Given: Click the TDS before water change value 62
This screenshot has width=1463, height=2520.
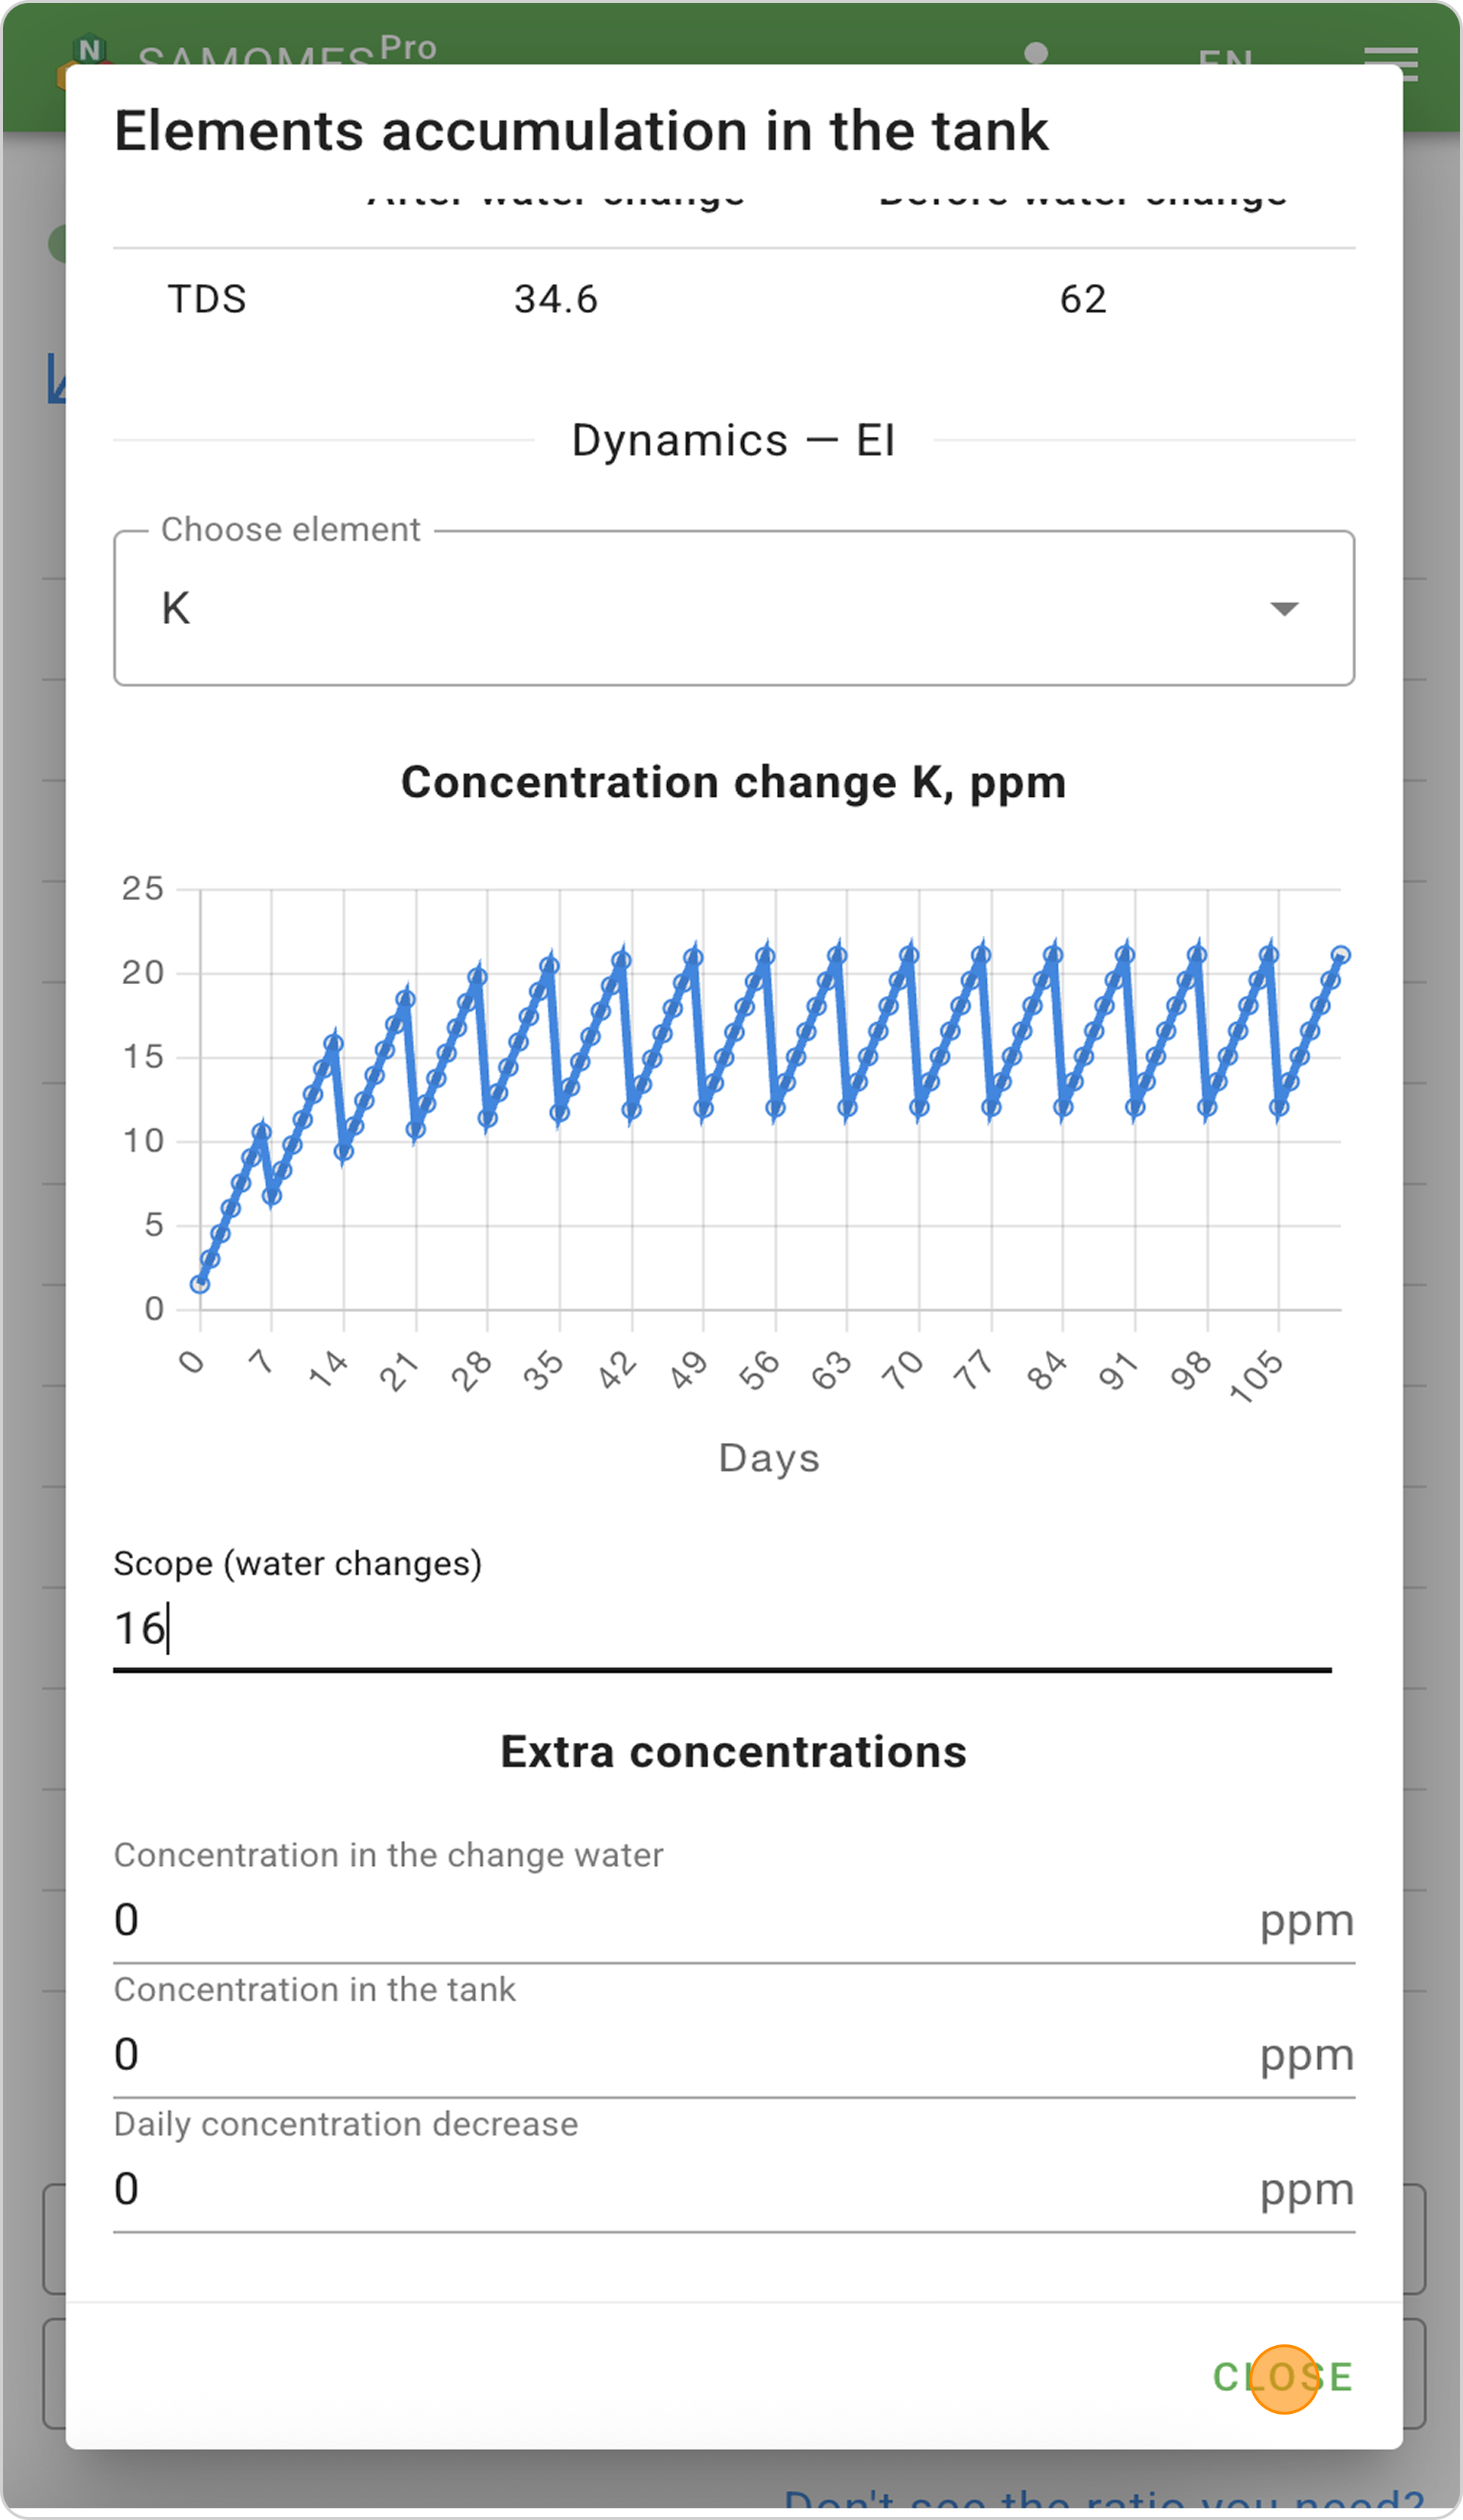Looking at the screenshot, I should (x=1083, y=299).
